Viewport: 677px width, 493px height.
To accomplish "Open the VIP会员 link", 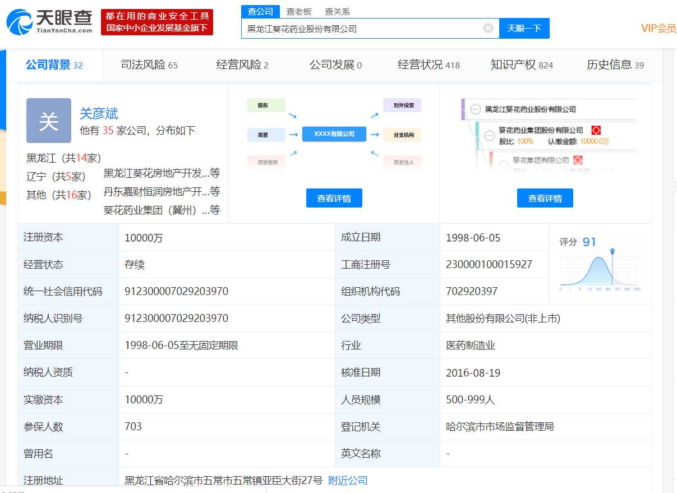I will click(x=658, y=29).
